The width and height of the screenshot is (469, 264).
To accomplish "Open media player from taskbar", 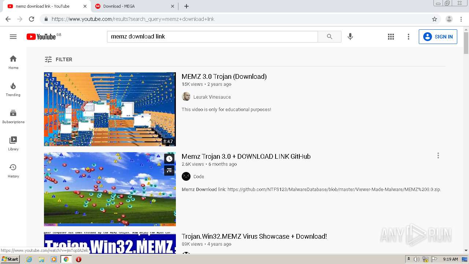I will pos(54,259).
